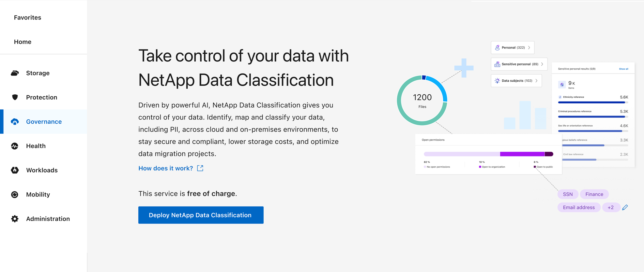Click Deploy NetApp Data Classification

201,215
